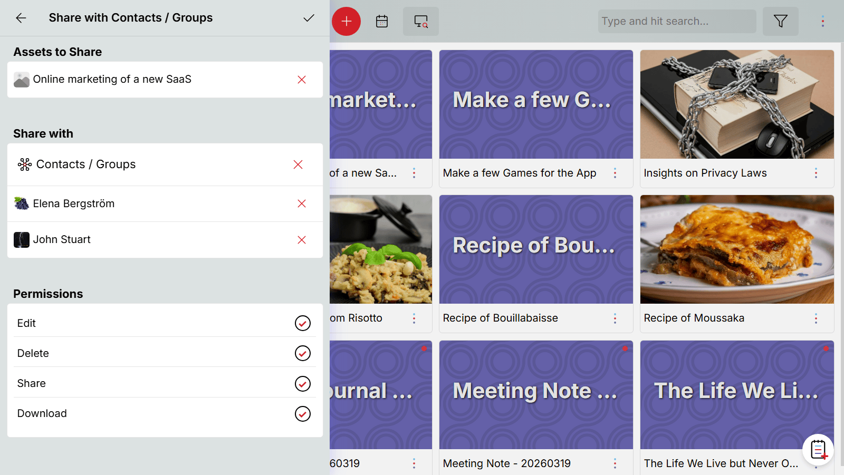Go back using the arrow in the share panel
844x475 pixels.
point(21,18)
